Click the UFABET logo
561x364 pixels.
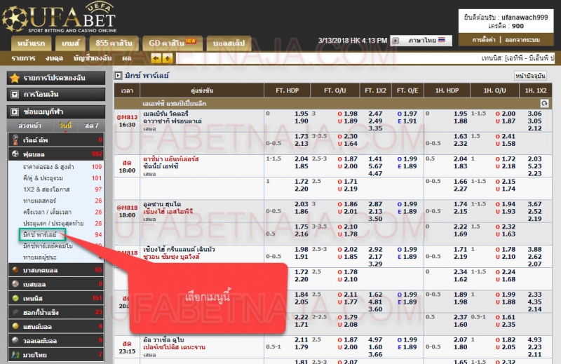(59, 17)
